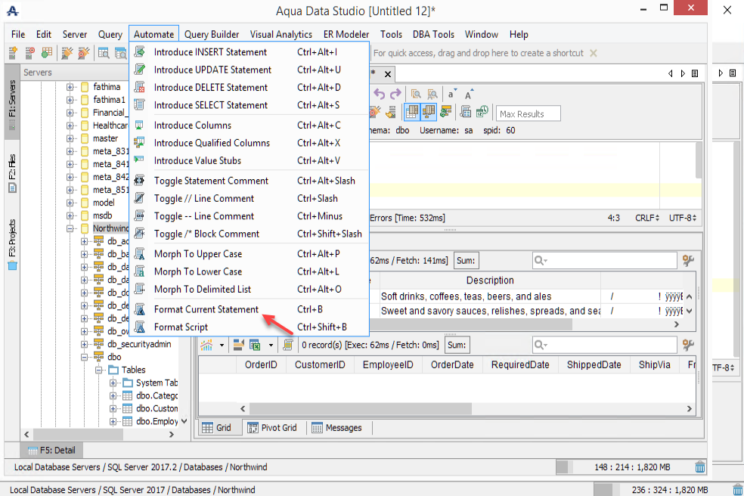Click Introduce Qualified Columns icon

[x=139, y=143]
